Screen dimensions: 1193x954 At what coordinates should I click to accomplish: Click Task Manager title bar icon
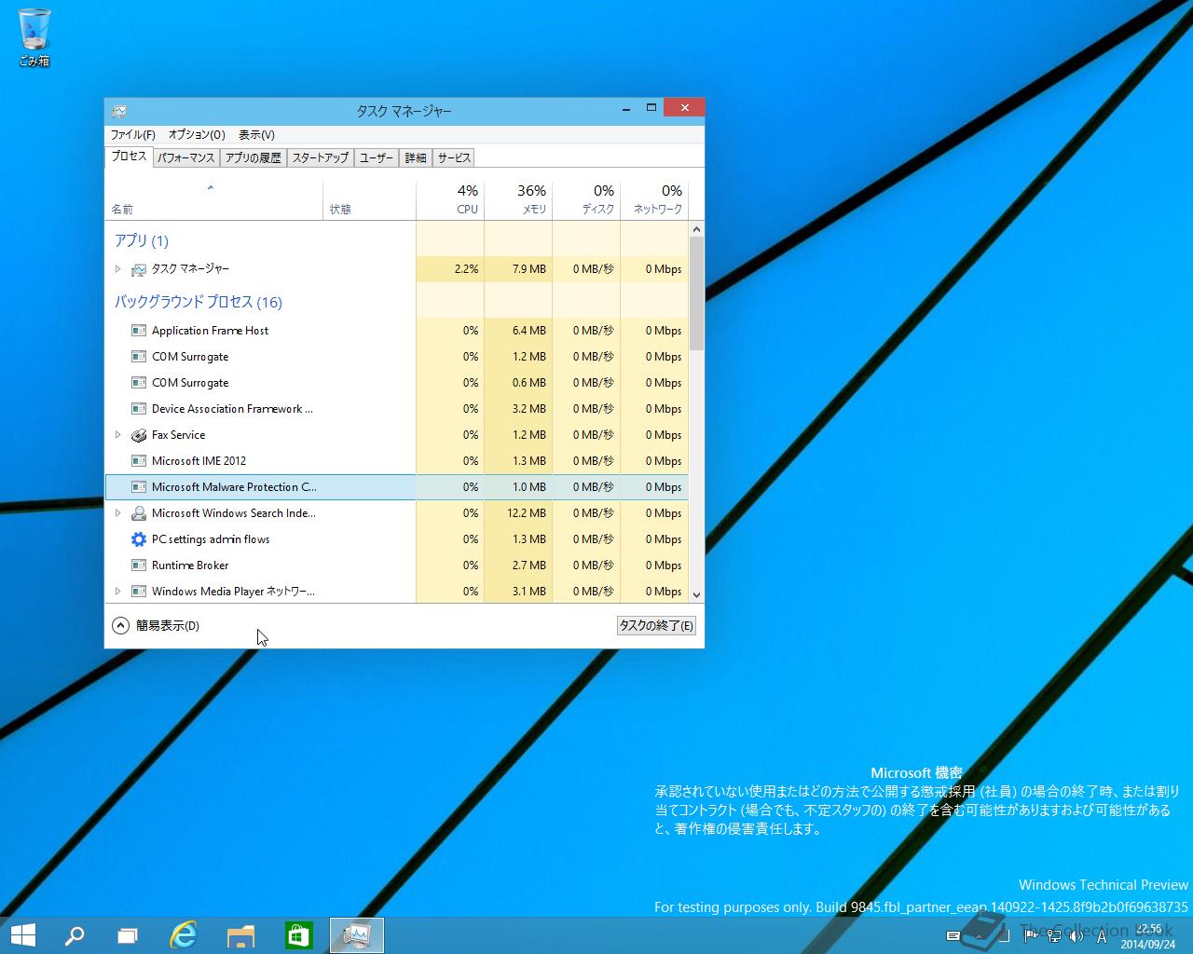coord(119,110)
